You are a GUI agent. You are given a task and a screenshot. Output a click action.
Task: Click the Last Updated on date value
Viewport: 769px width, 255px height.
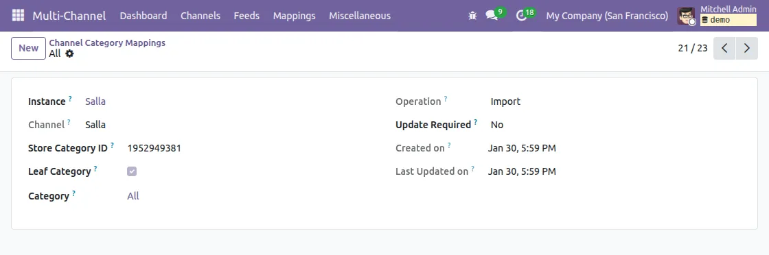(522, 172)
